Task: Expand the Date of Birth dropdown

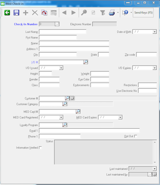Action: tap(155, 32)
